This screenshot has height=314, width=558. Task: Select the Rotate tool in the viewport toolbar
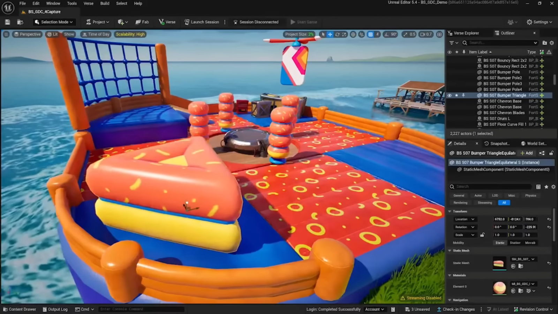click(337, 34)
